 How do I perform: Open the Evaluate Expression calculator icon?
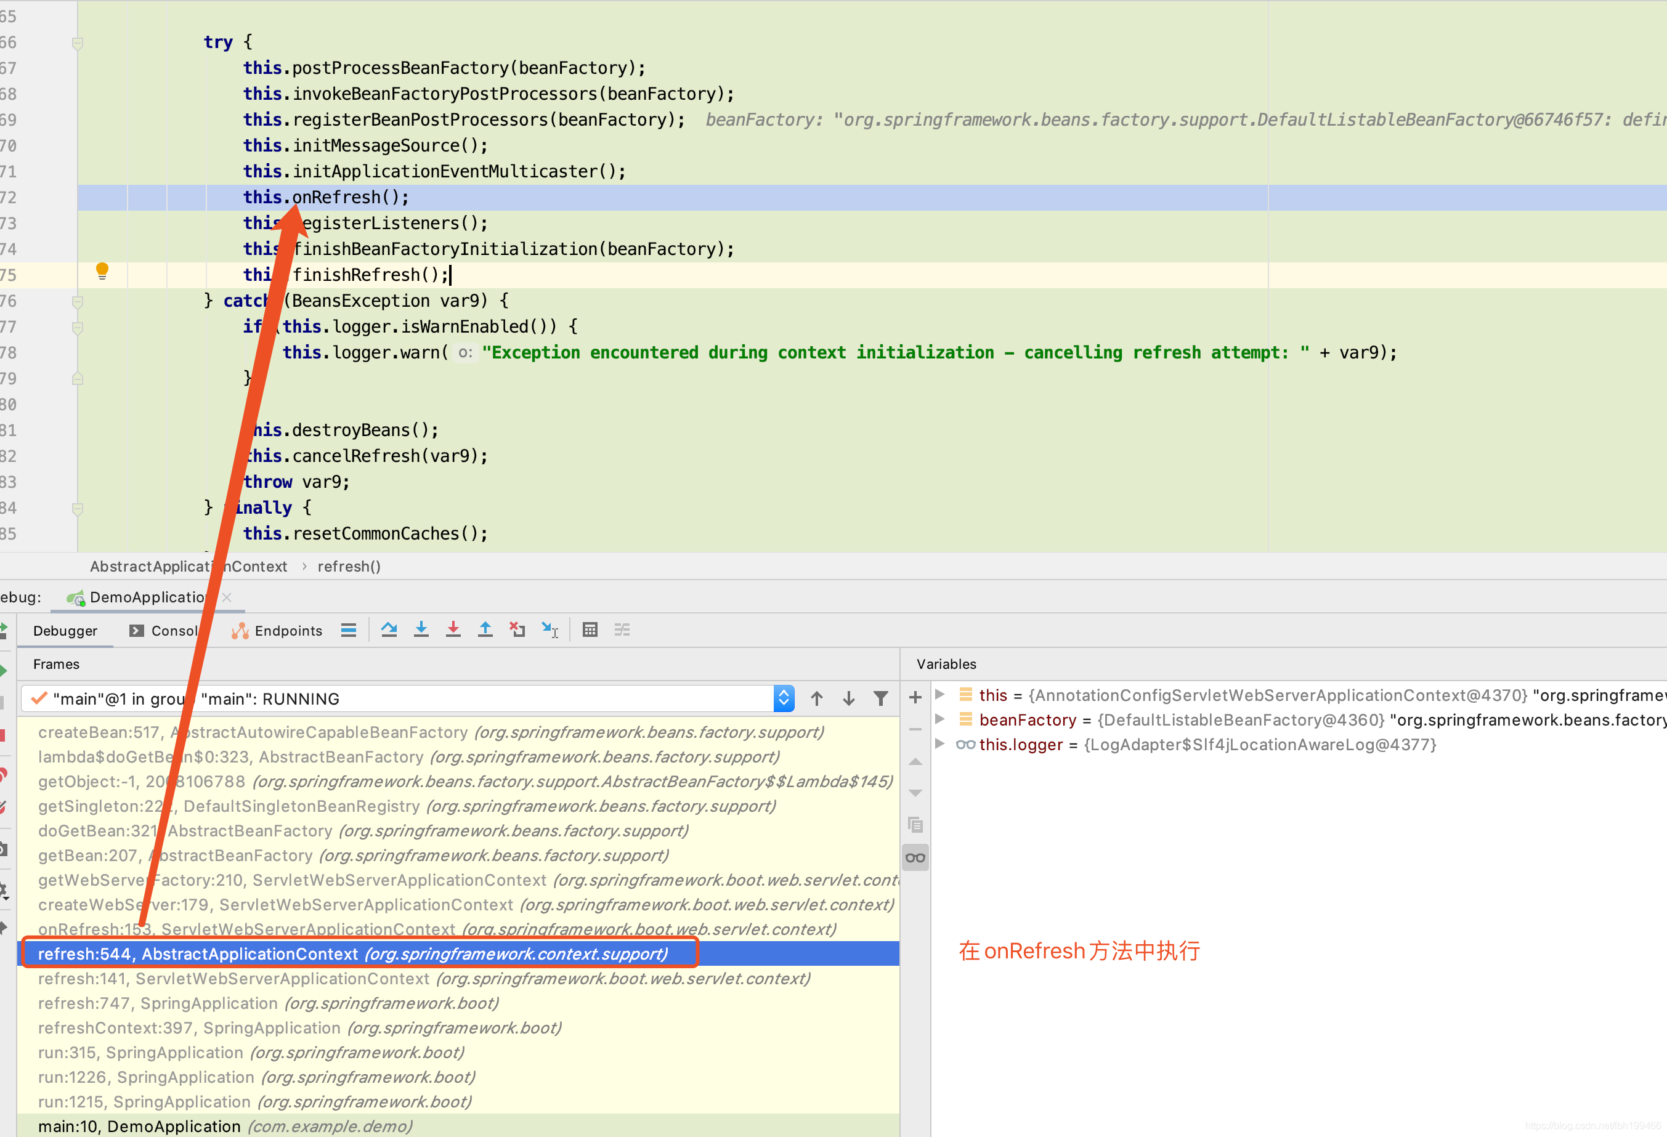590,629
